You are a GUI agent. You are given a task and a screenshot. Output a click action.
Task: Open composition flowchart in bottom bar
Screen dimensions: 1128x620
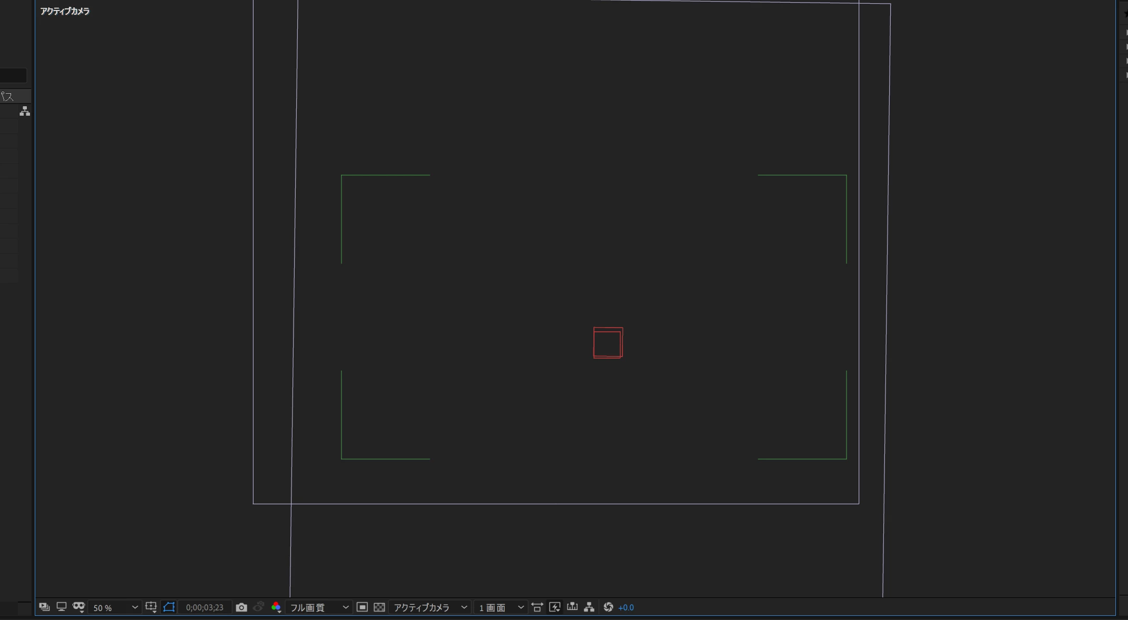(589, 607)
